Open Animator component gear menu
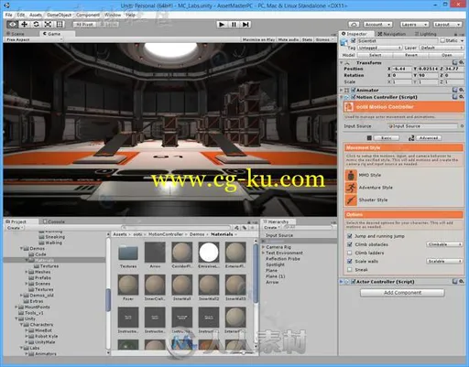 pyautogui.click(x=461, y=90)
